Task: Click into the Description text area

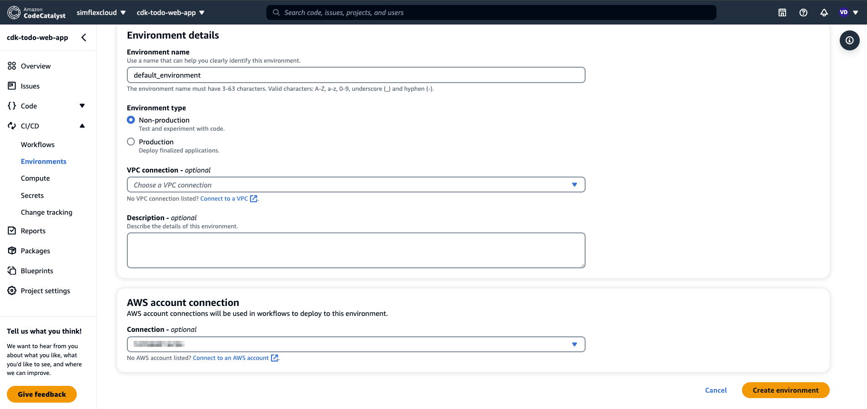Action: tap(356, 250)
